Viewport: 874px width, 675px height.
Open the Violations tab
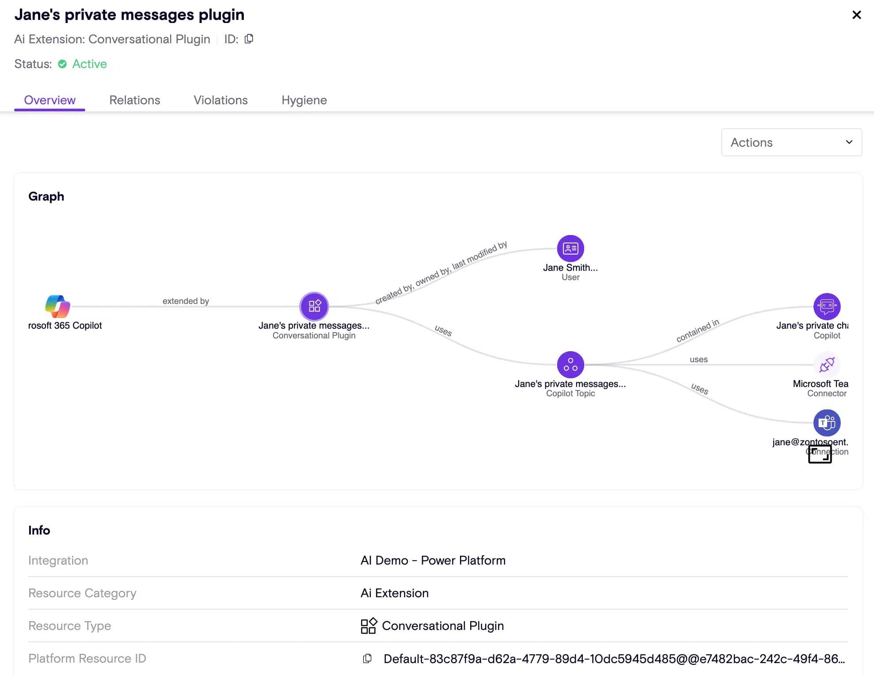(220, 100)
